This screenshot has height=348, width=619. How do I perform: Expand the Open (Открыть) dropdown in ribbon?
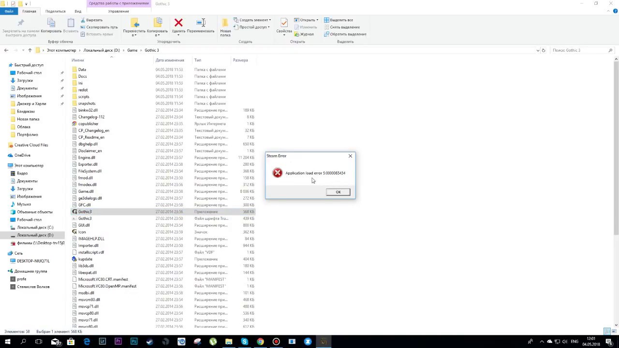coord(316,20)
